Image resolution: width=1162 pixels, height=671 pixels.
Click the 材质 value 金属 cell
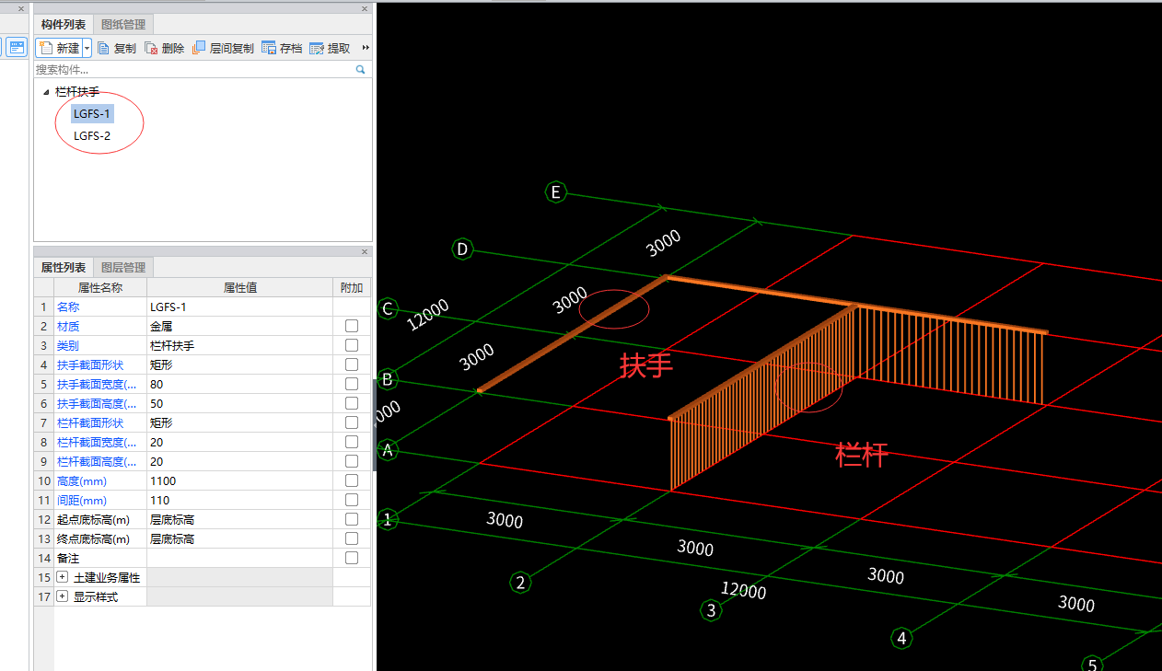pyautogui.click(x=239, y=326)
